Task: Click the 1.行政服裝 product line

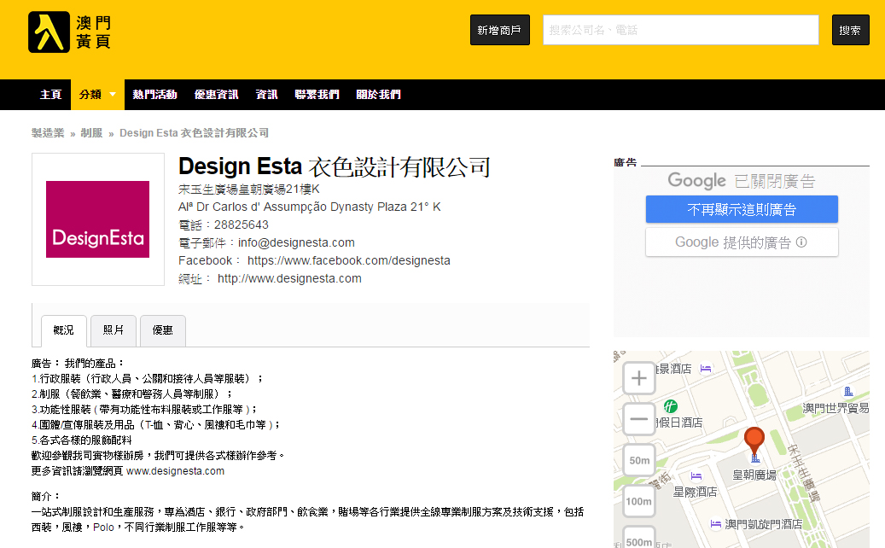Action: (147, 379)
